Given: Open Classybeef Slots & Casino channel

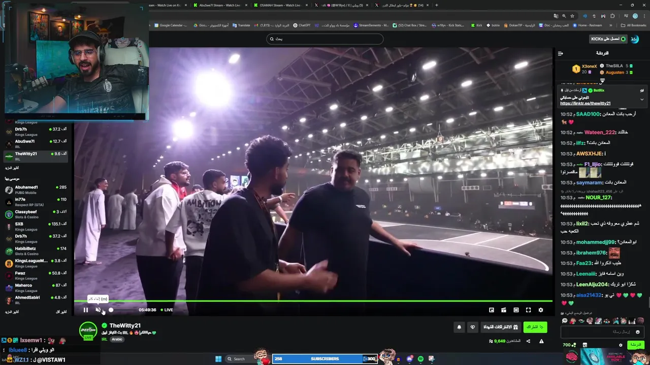Looking at the screenshot, I should (x=36, y=214).
